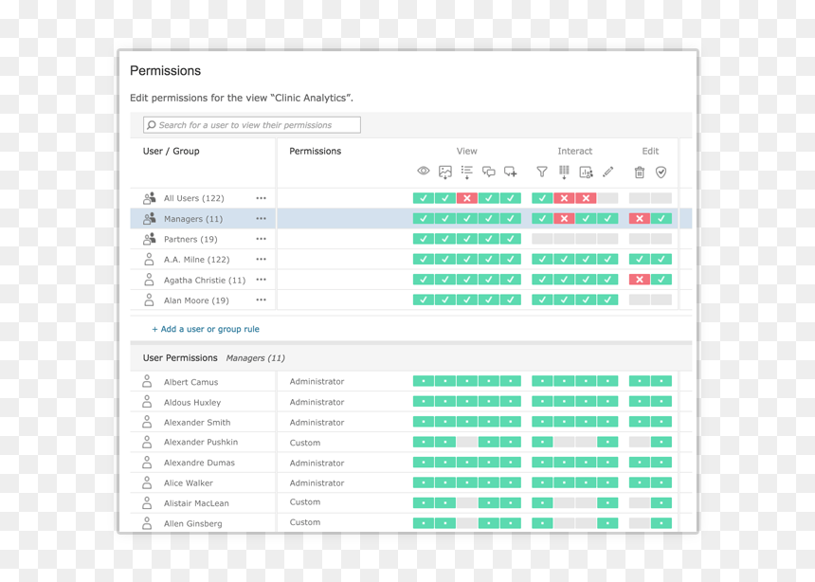Open the ellipsis menu for Agatha Christie
Image resolution: width=815 pixels, height=582 pixels.
(x=261, y=280)
